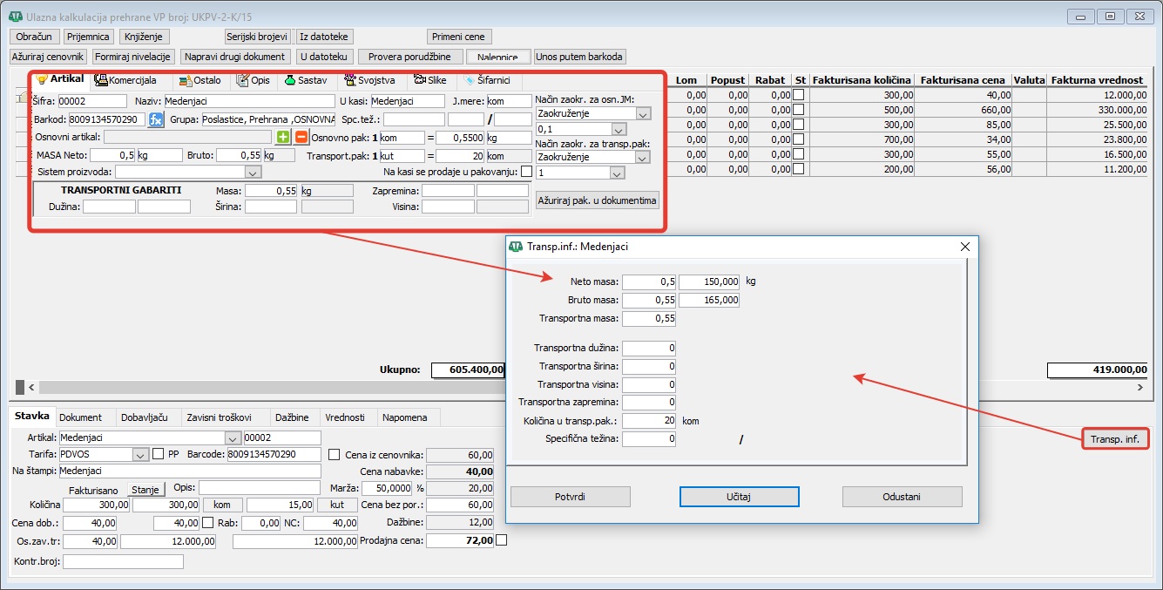Click Ažuriraj cenovnik
This screenshot has height=590, width=1163.
49,57
